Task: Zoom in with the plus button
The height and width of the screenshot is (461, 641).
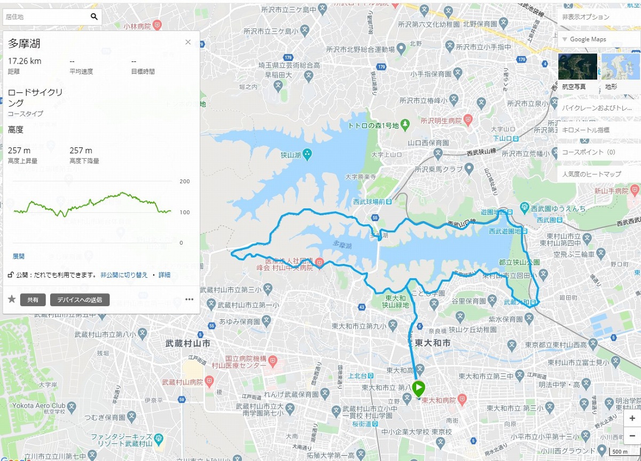Action: [632, 418]
